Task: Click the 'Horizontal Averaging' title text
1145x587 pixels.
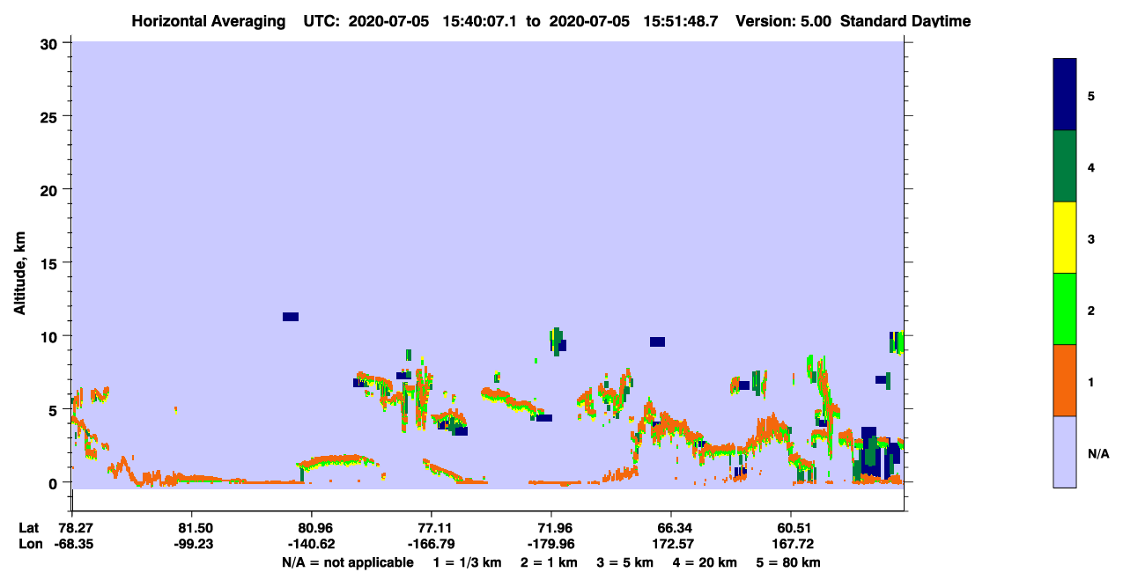Action: 207,20
